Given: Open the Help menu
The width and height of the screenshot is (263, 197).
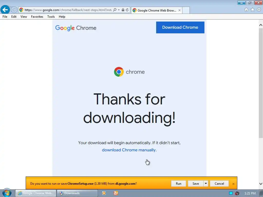Looking at the screenshot, I should (x=62, y=17).
